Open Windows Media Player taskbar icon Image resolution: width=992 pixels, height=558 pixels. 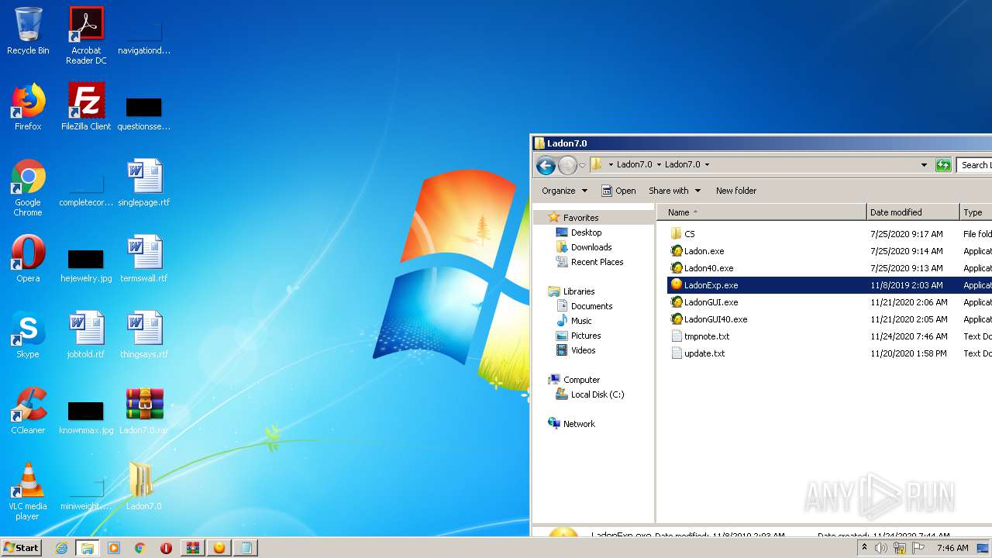pyautogui.click(x=114, y=548)
